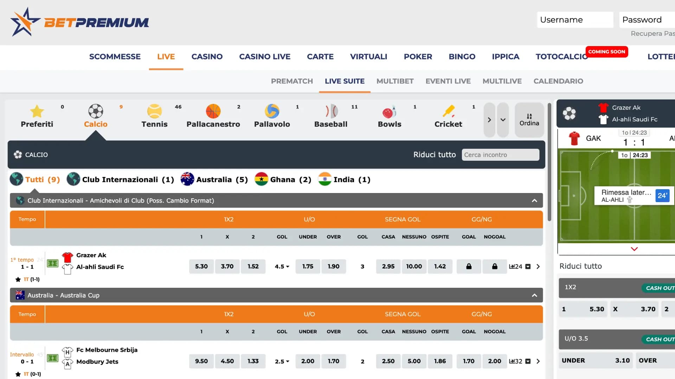This screenshot has width=675, height=379.
Task: Open the Bowls live matches
Action: [x=390, y=116]
